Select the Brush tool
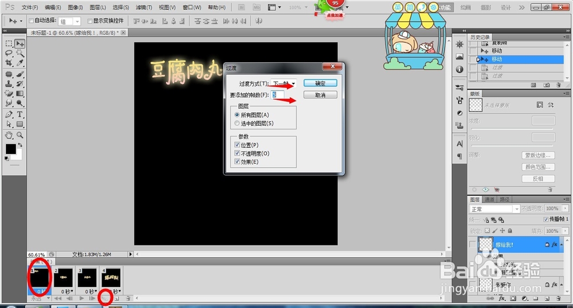This screenshot has height=308, width=573. 19,74
